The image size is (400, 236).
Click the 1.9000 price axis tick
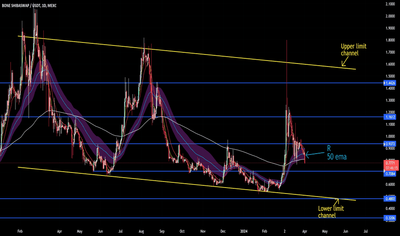pyautogui.click(x=390, y=28)
